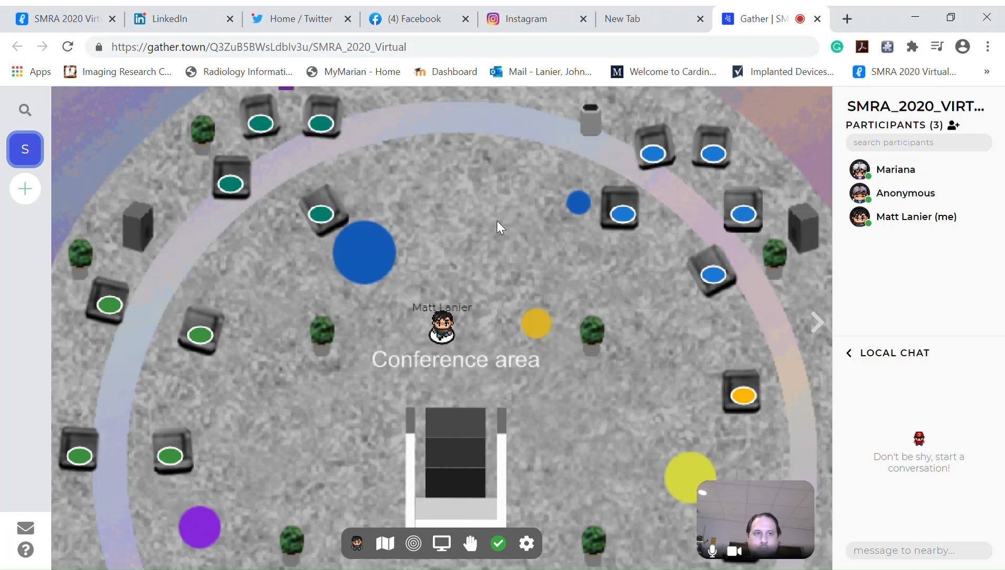Open the SMRA 2020 Virtual... bookmark

[905, 72]
